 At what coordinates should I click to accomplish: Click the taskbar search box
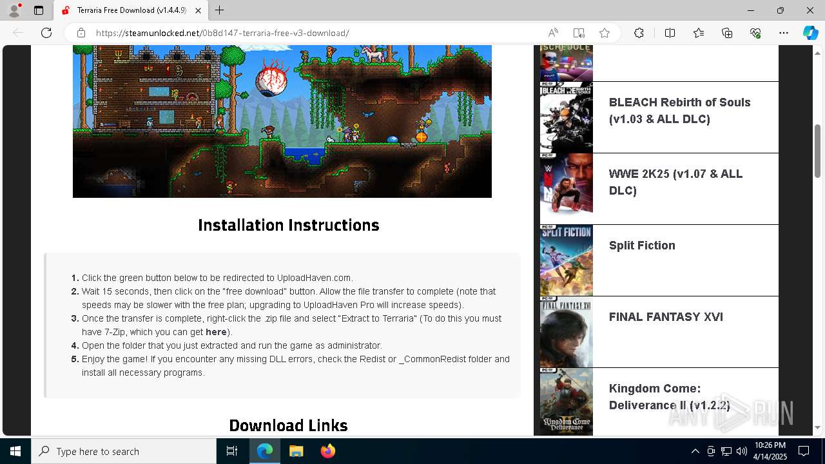pyautogui.click(x=124, y=451)
